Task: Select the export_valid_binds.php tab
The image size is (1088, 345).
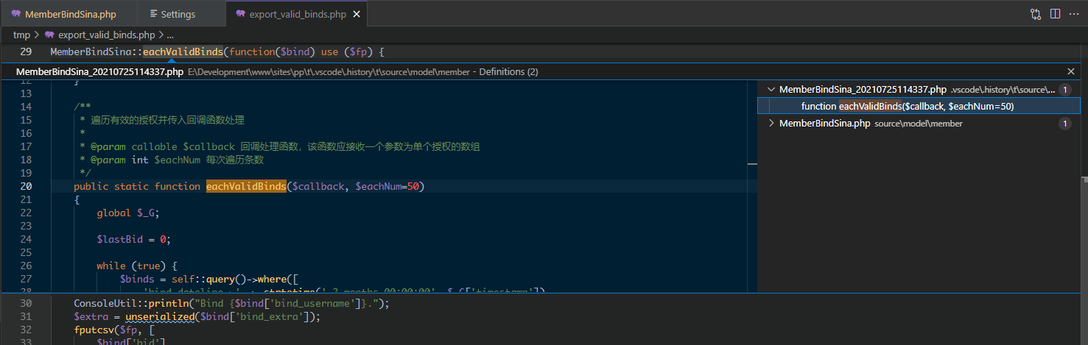Action: click(297, 14)
